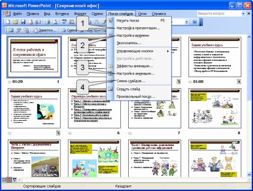Select slide 8 thumbnail with cartoon scenes
253x191 pixels.
(215, 108)
